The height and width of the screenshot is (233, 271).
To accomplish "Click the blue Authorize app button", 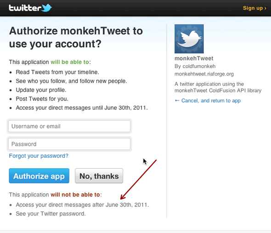I will 39,176.
